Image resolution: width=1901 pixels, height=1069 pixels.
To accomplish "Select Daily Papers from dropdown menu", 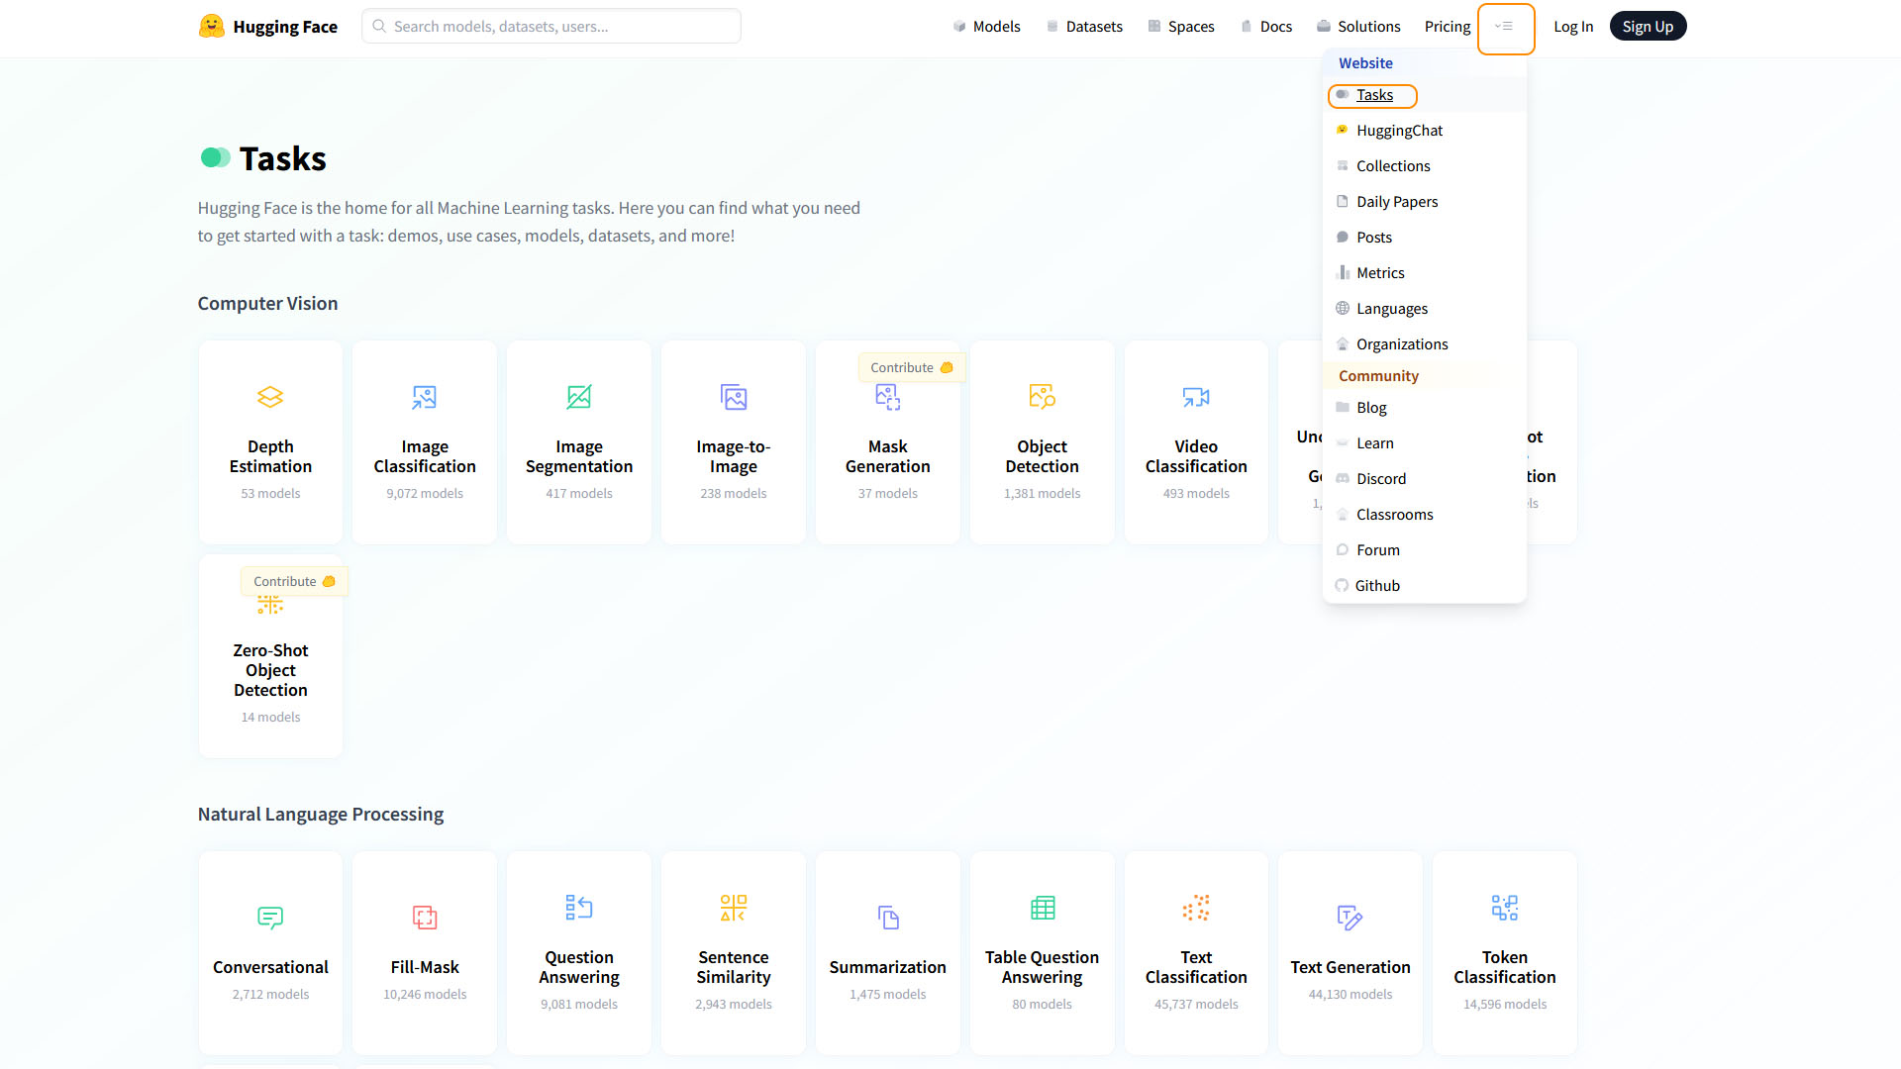I will [x=1396, y=202].
